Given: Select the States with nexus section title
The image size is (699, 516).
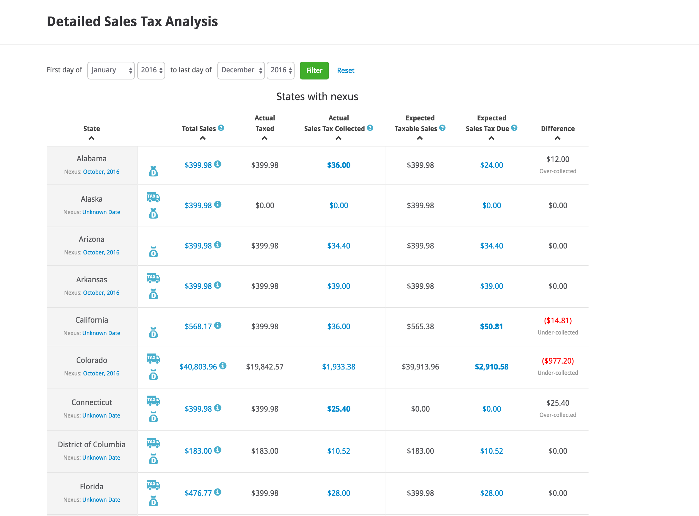Looking at the screenshot, I should point(317,96).
